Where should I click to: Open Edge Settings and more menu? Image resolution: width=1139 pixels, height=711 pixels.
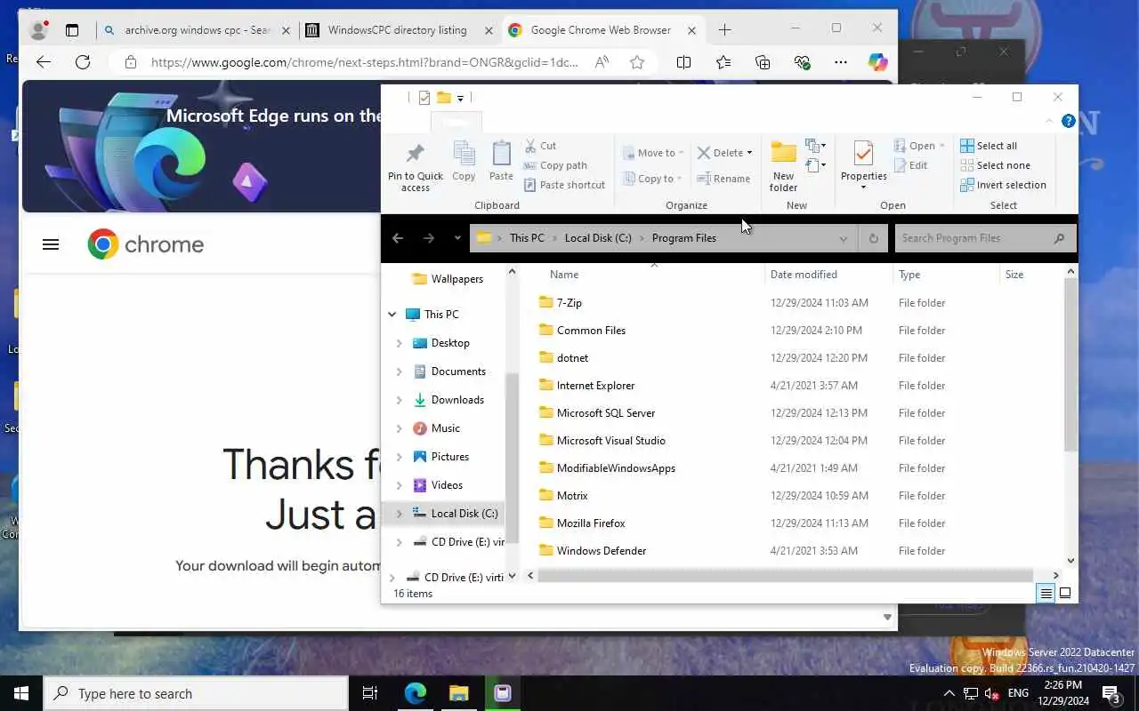pyautogui.click(x=841, y=62)
